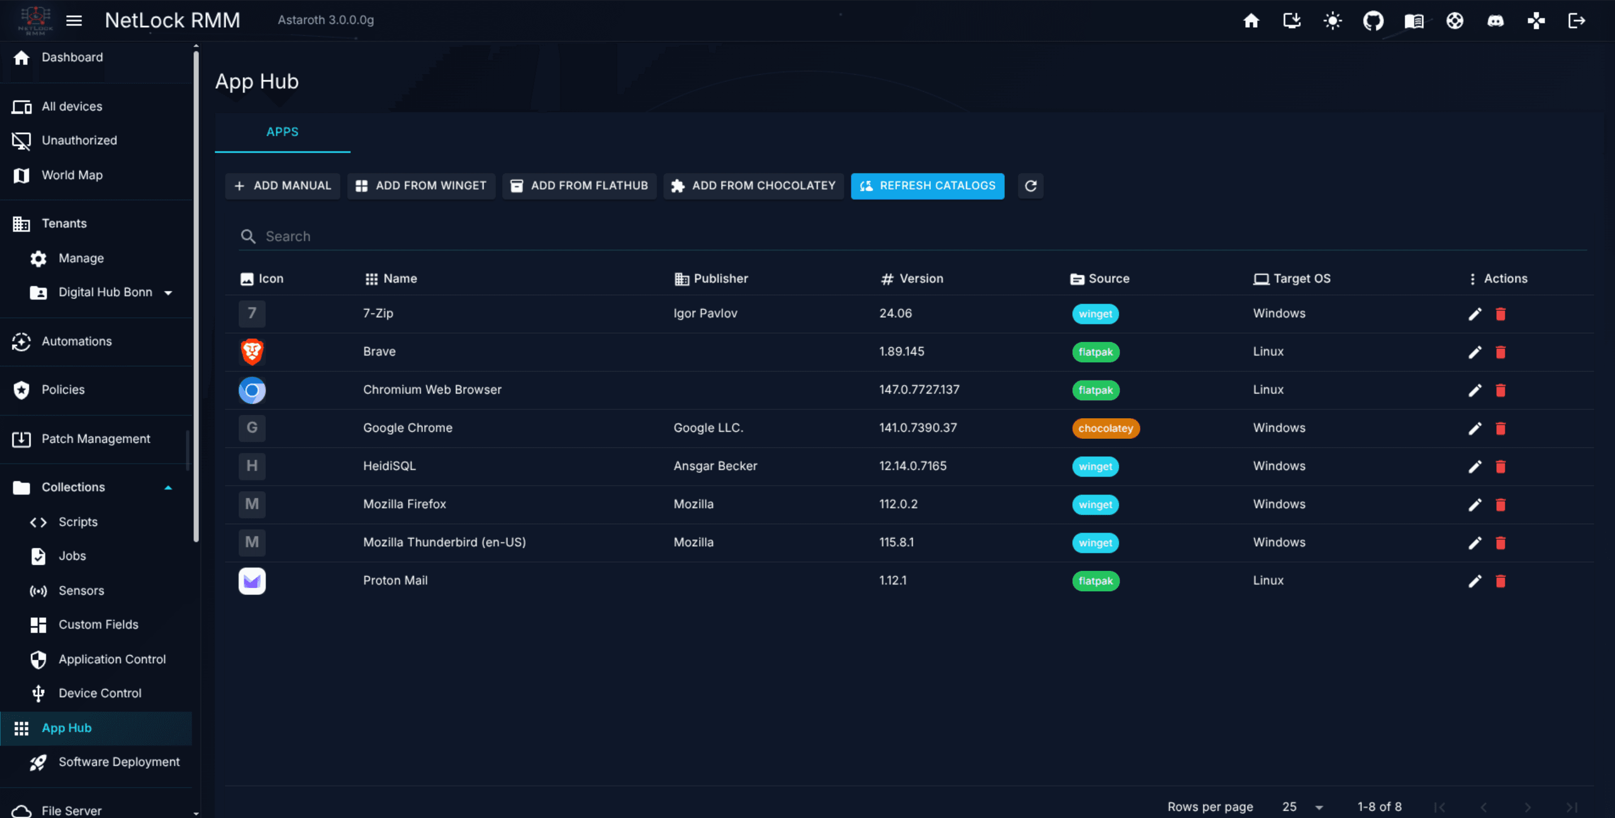This screenshot has width=1615, height=818.
Task: Click the circular reload icon button
Action: (x=1030, y=185)
